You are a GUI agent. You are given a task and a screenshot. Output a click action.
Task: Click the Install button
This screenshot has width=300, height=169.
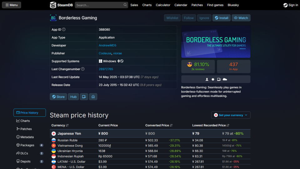221,18
